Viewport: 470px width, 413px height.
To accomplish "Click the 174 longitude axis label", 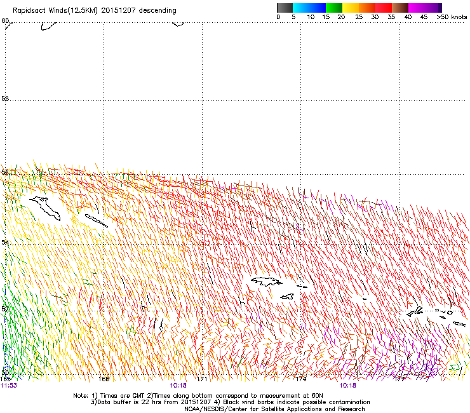I will tap(301, 379).
